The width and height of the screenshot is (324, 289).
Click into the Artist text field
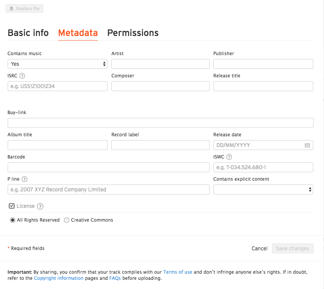point(160,64)
